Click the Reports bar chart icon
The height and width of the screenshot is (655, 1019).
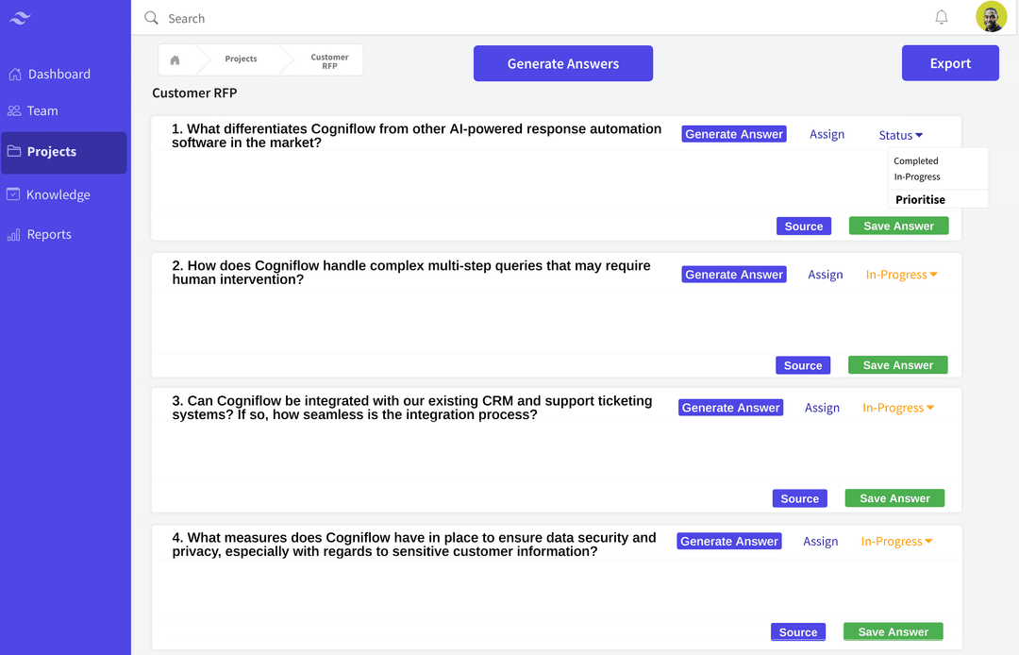[13, 235]
